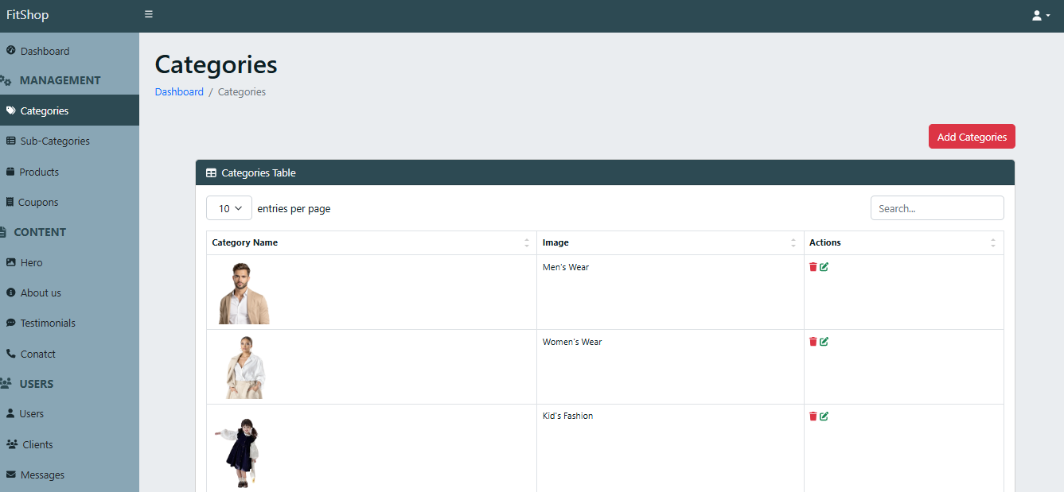Click the trash icon for Kid's Fashion
Screen dimensions: 1064x492
click(x=813, y=416)
